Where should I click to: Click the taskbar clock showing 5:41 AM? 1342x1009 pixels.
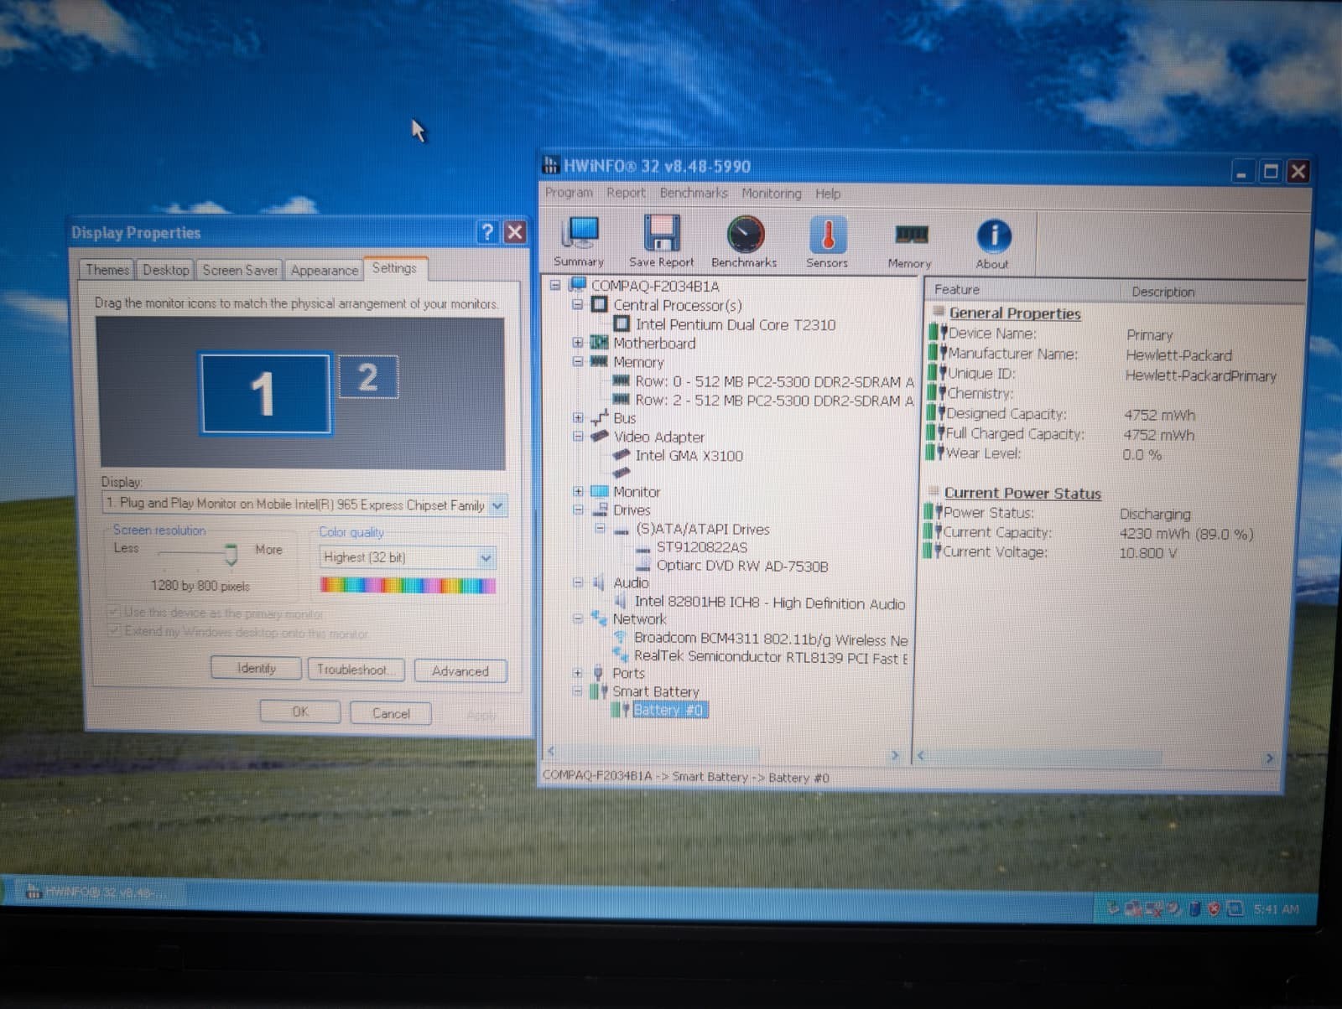click(x=1276, y=909)
